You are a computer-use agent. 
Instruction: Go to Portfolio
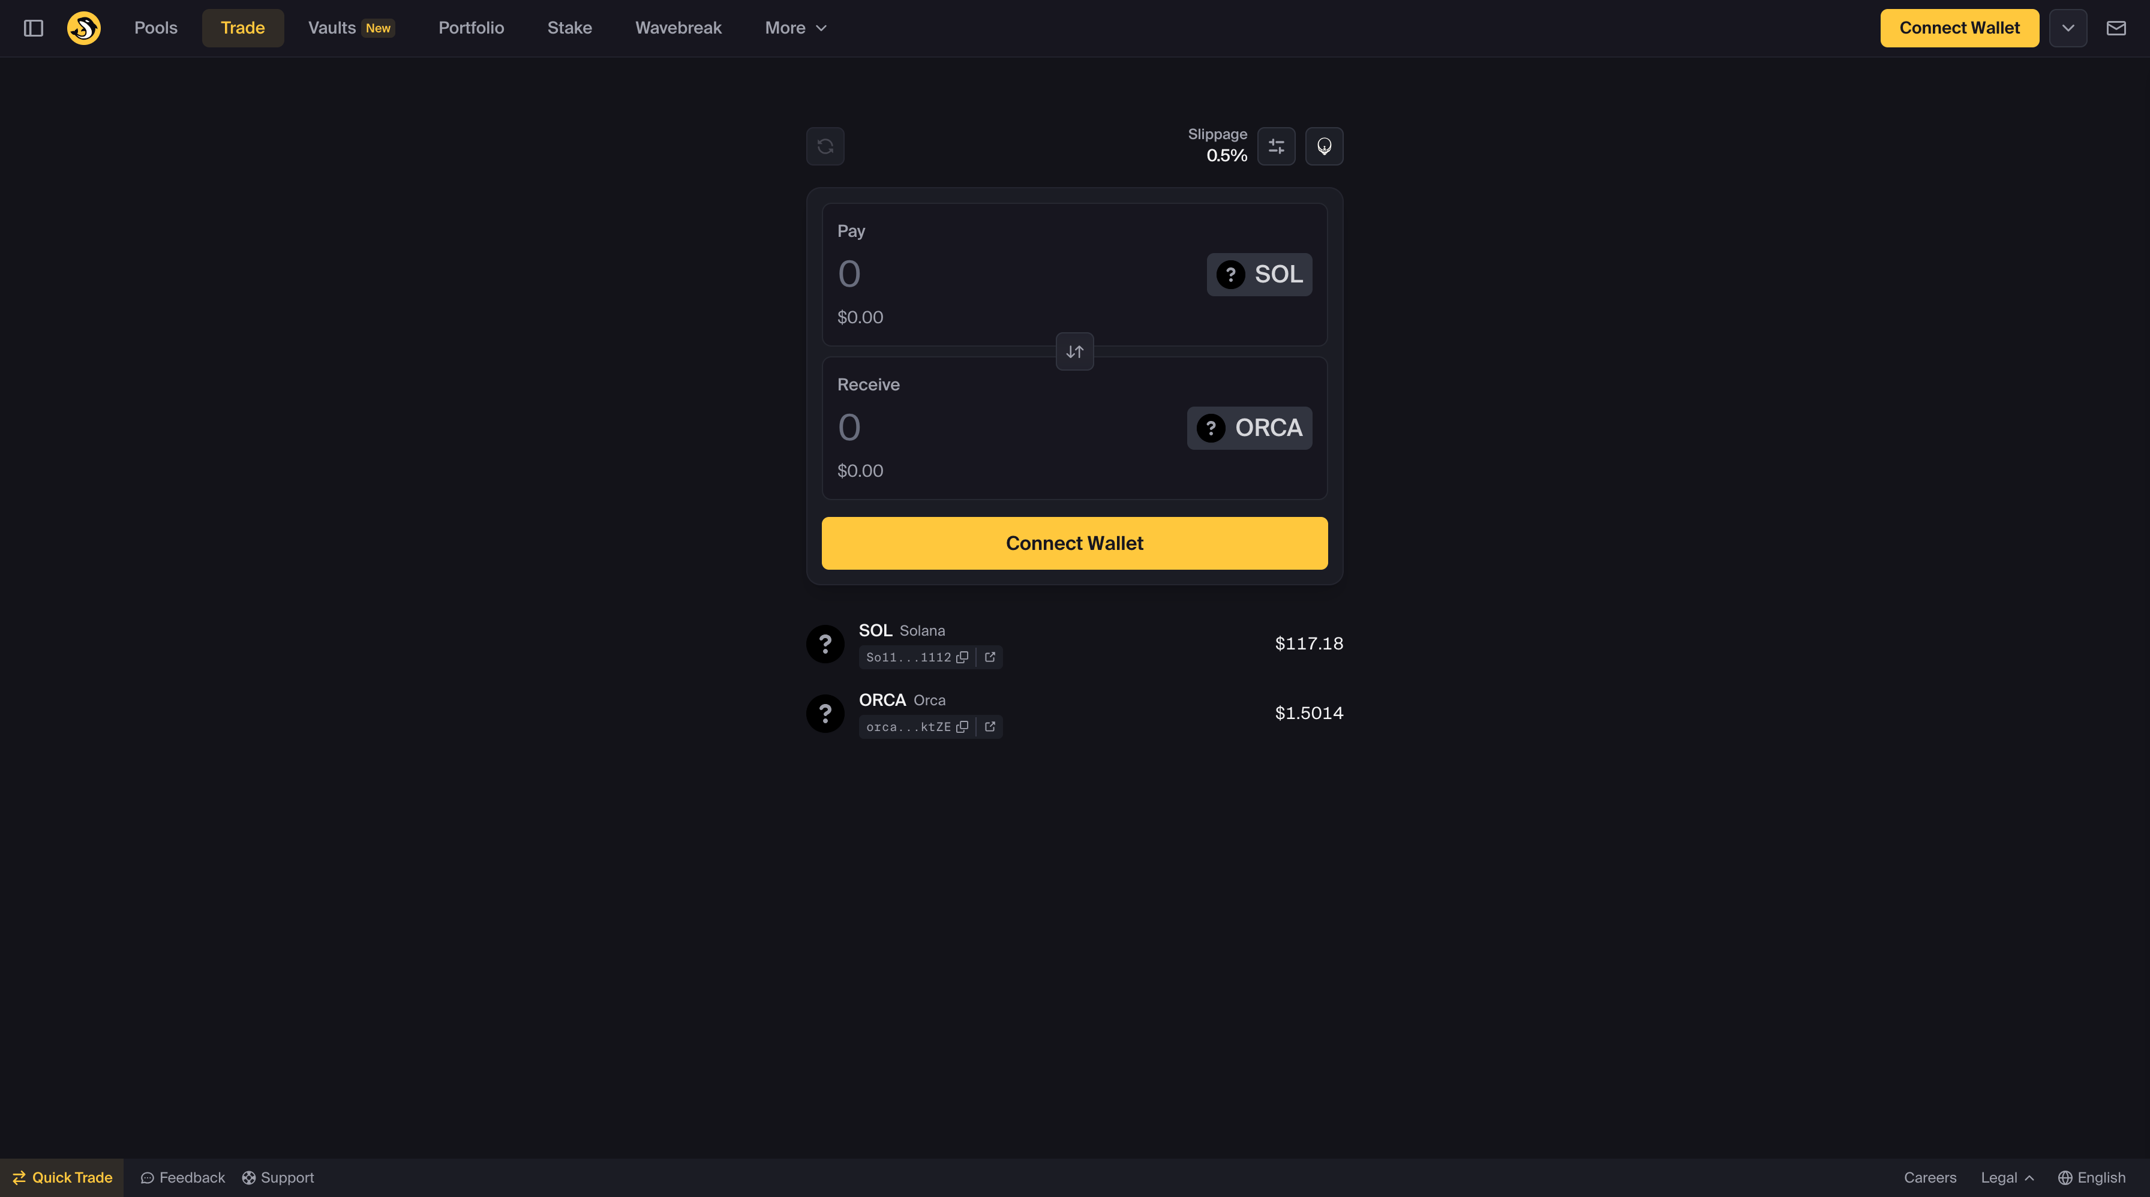pyautogui.click(x=472, y=28)
